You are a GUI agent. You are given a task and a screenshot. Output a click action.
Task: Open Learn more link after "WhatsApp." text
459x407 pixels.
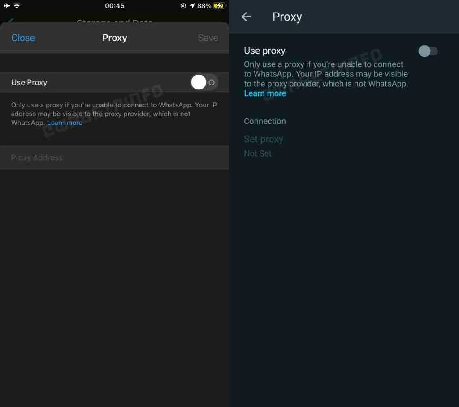click(65, 123)
